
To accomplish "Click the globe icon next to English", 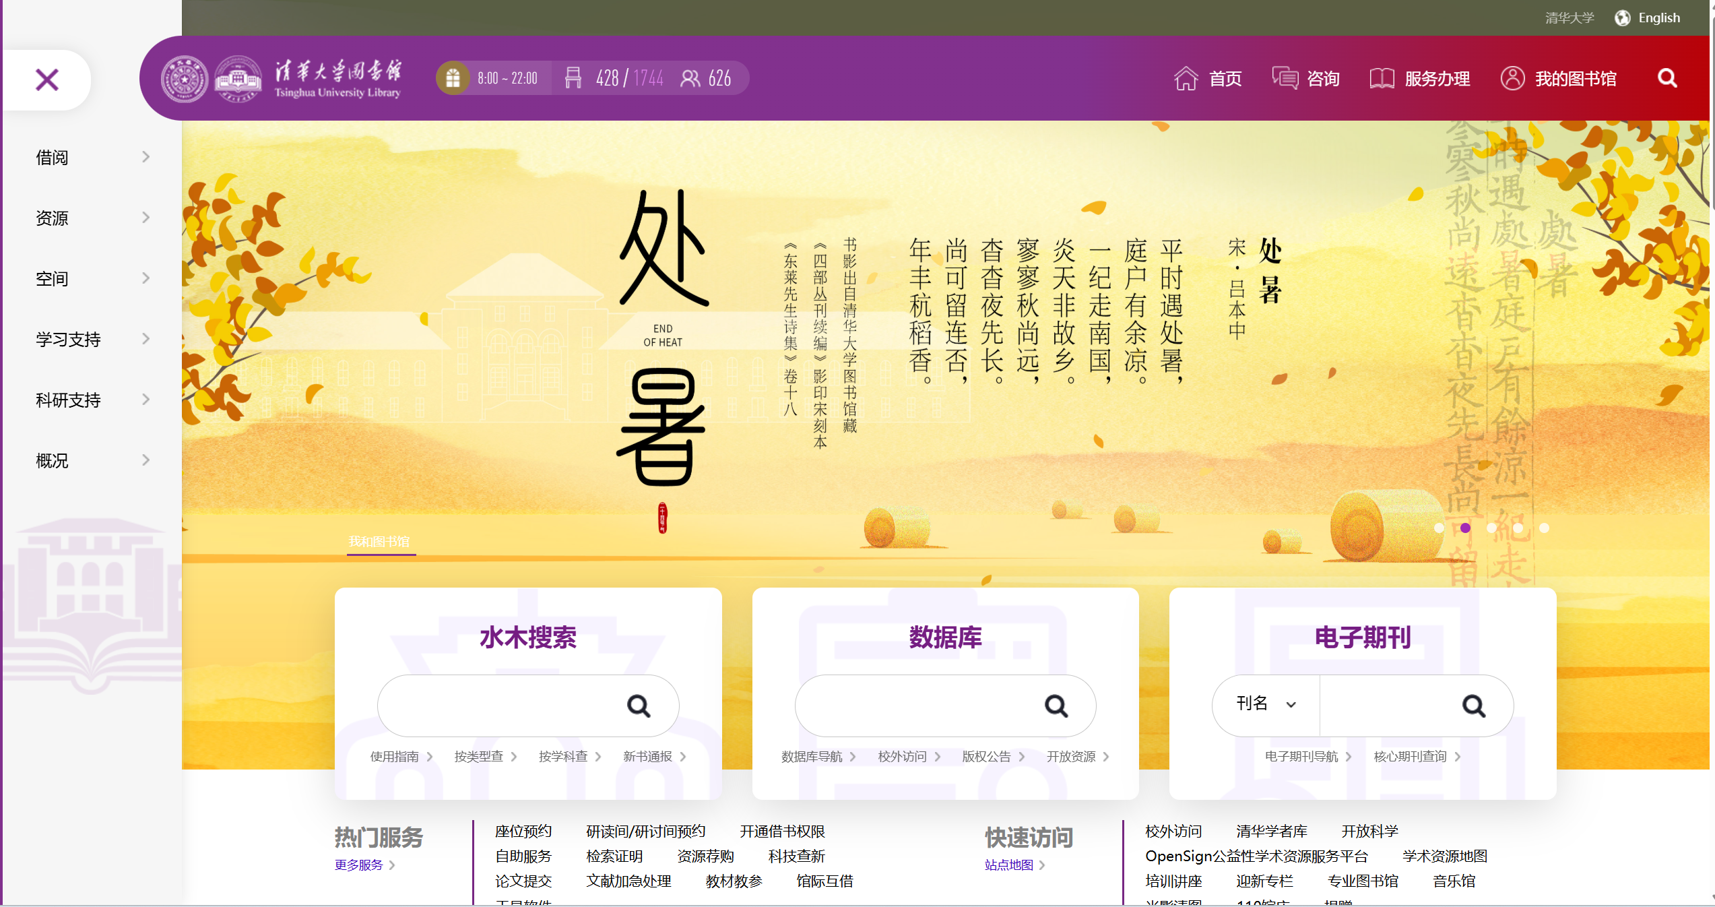I will (x=1622, y=18).
